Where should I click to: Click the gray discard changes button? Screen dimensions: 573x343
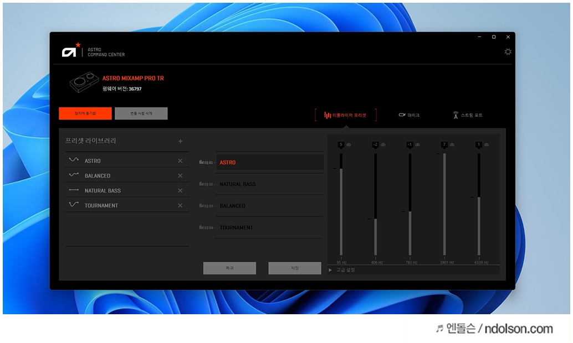[x=141, y=113]
